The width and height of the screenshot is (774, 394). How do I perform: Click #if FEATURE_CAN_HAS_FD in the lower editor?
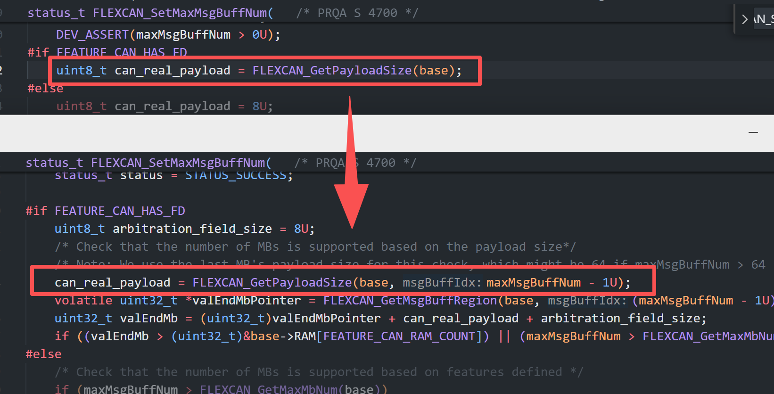pyautogui.click(x=105, y=211)
